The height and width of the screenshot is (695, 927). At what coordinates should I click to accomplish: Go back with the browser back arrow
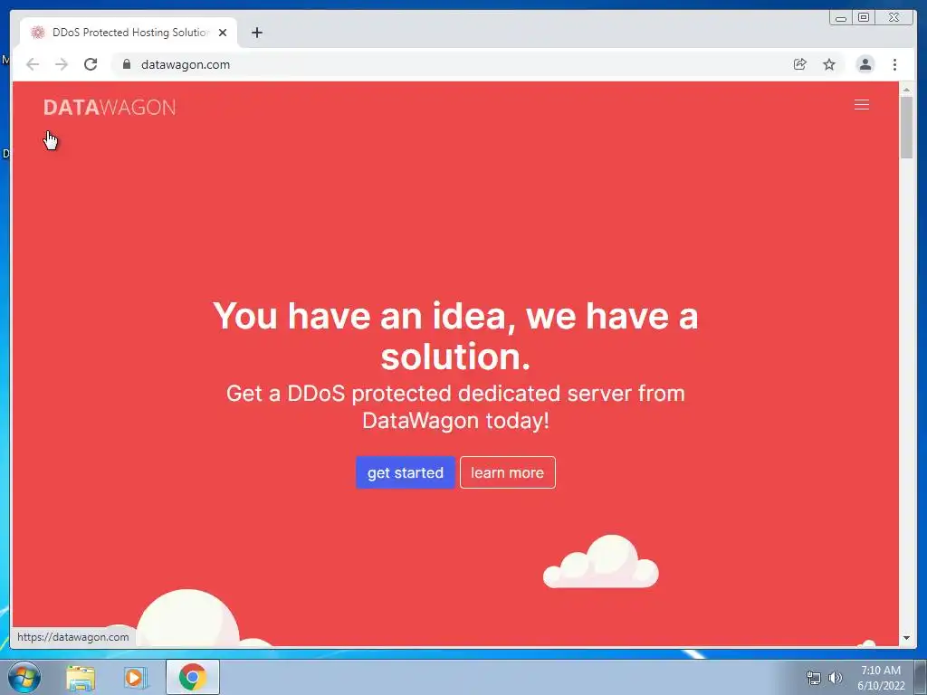point(33,64)
